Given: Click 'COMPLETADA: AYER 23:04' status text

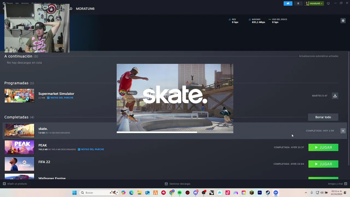Looking at the screenshot, I should (289, 164).
